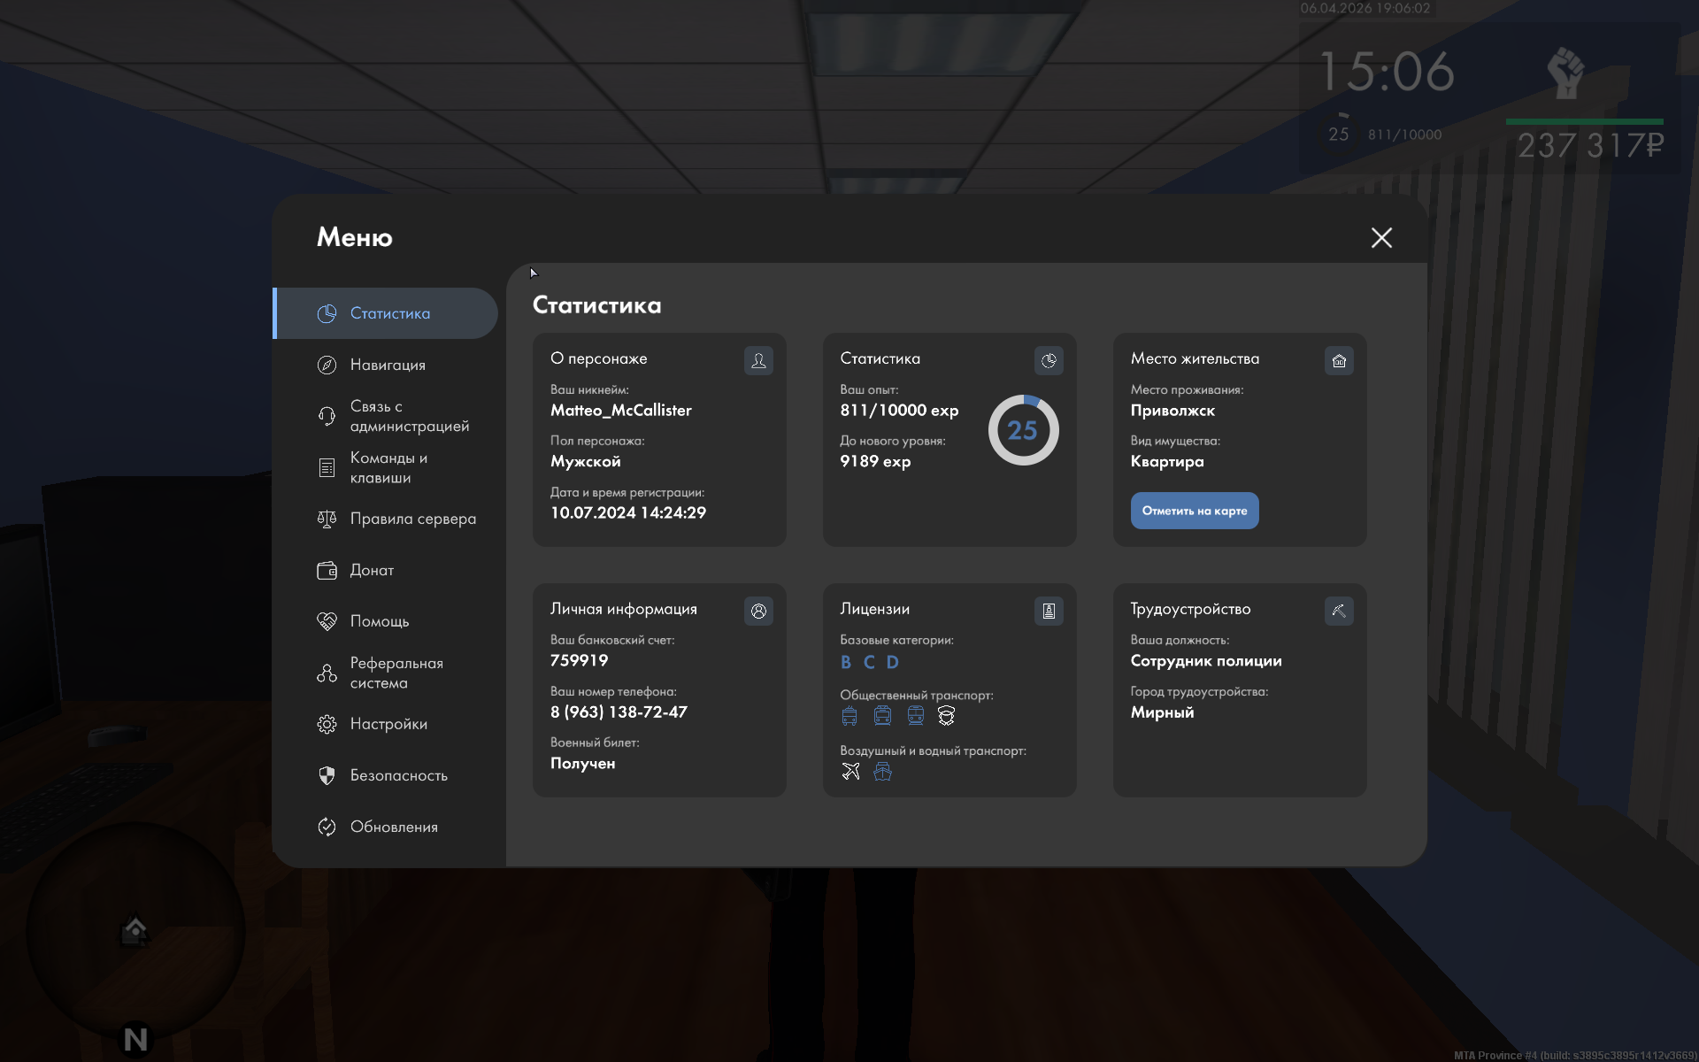Go to the Донат section
The width and height of the screenshot is (1699, 1062).
pos(372,570)
